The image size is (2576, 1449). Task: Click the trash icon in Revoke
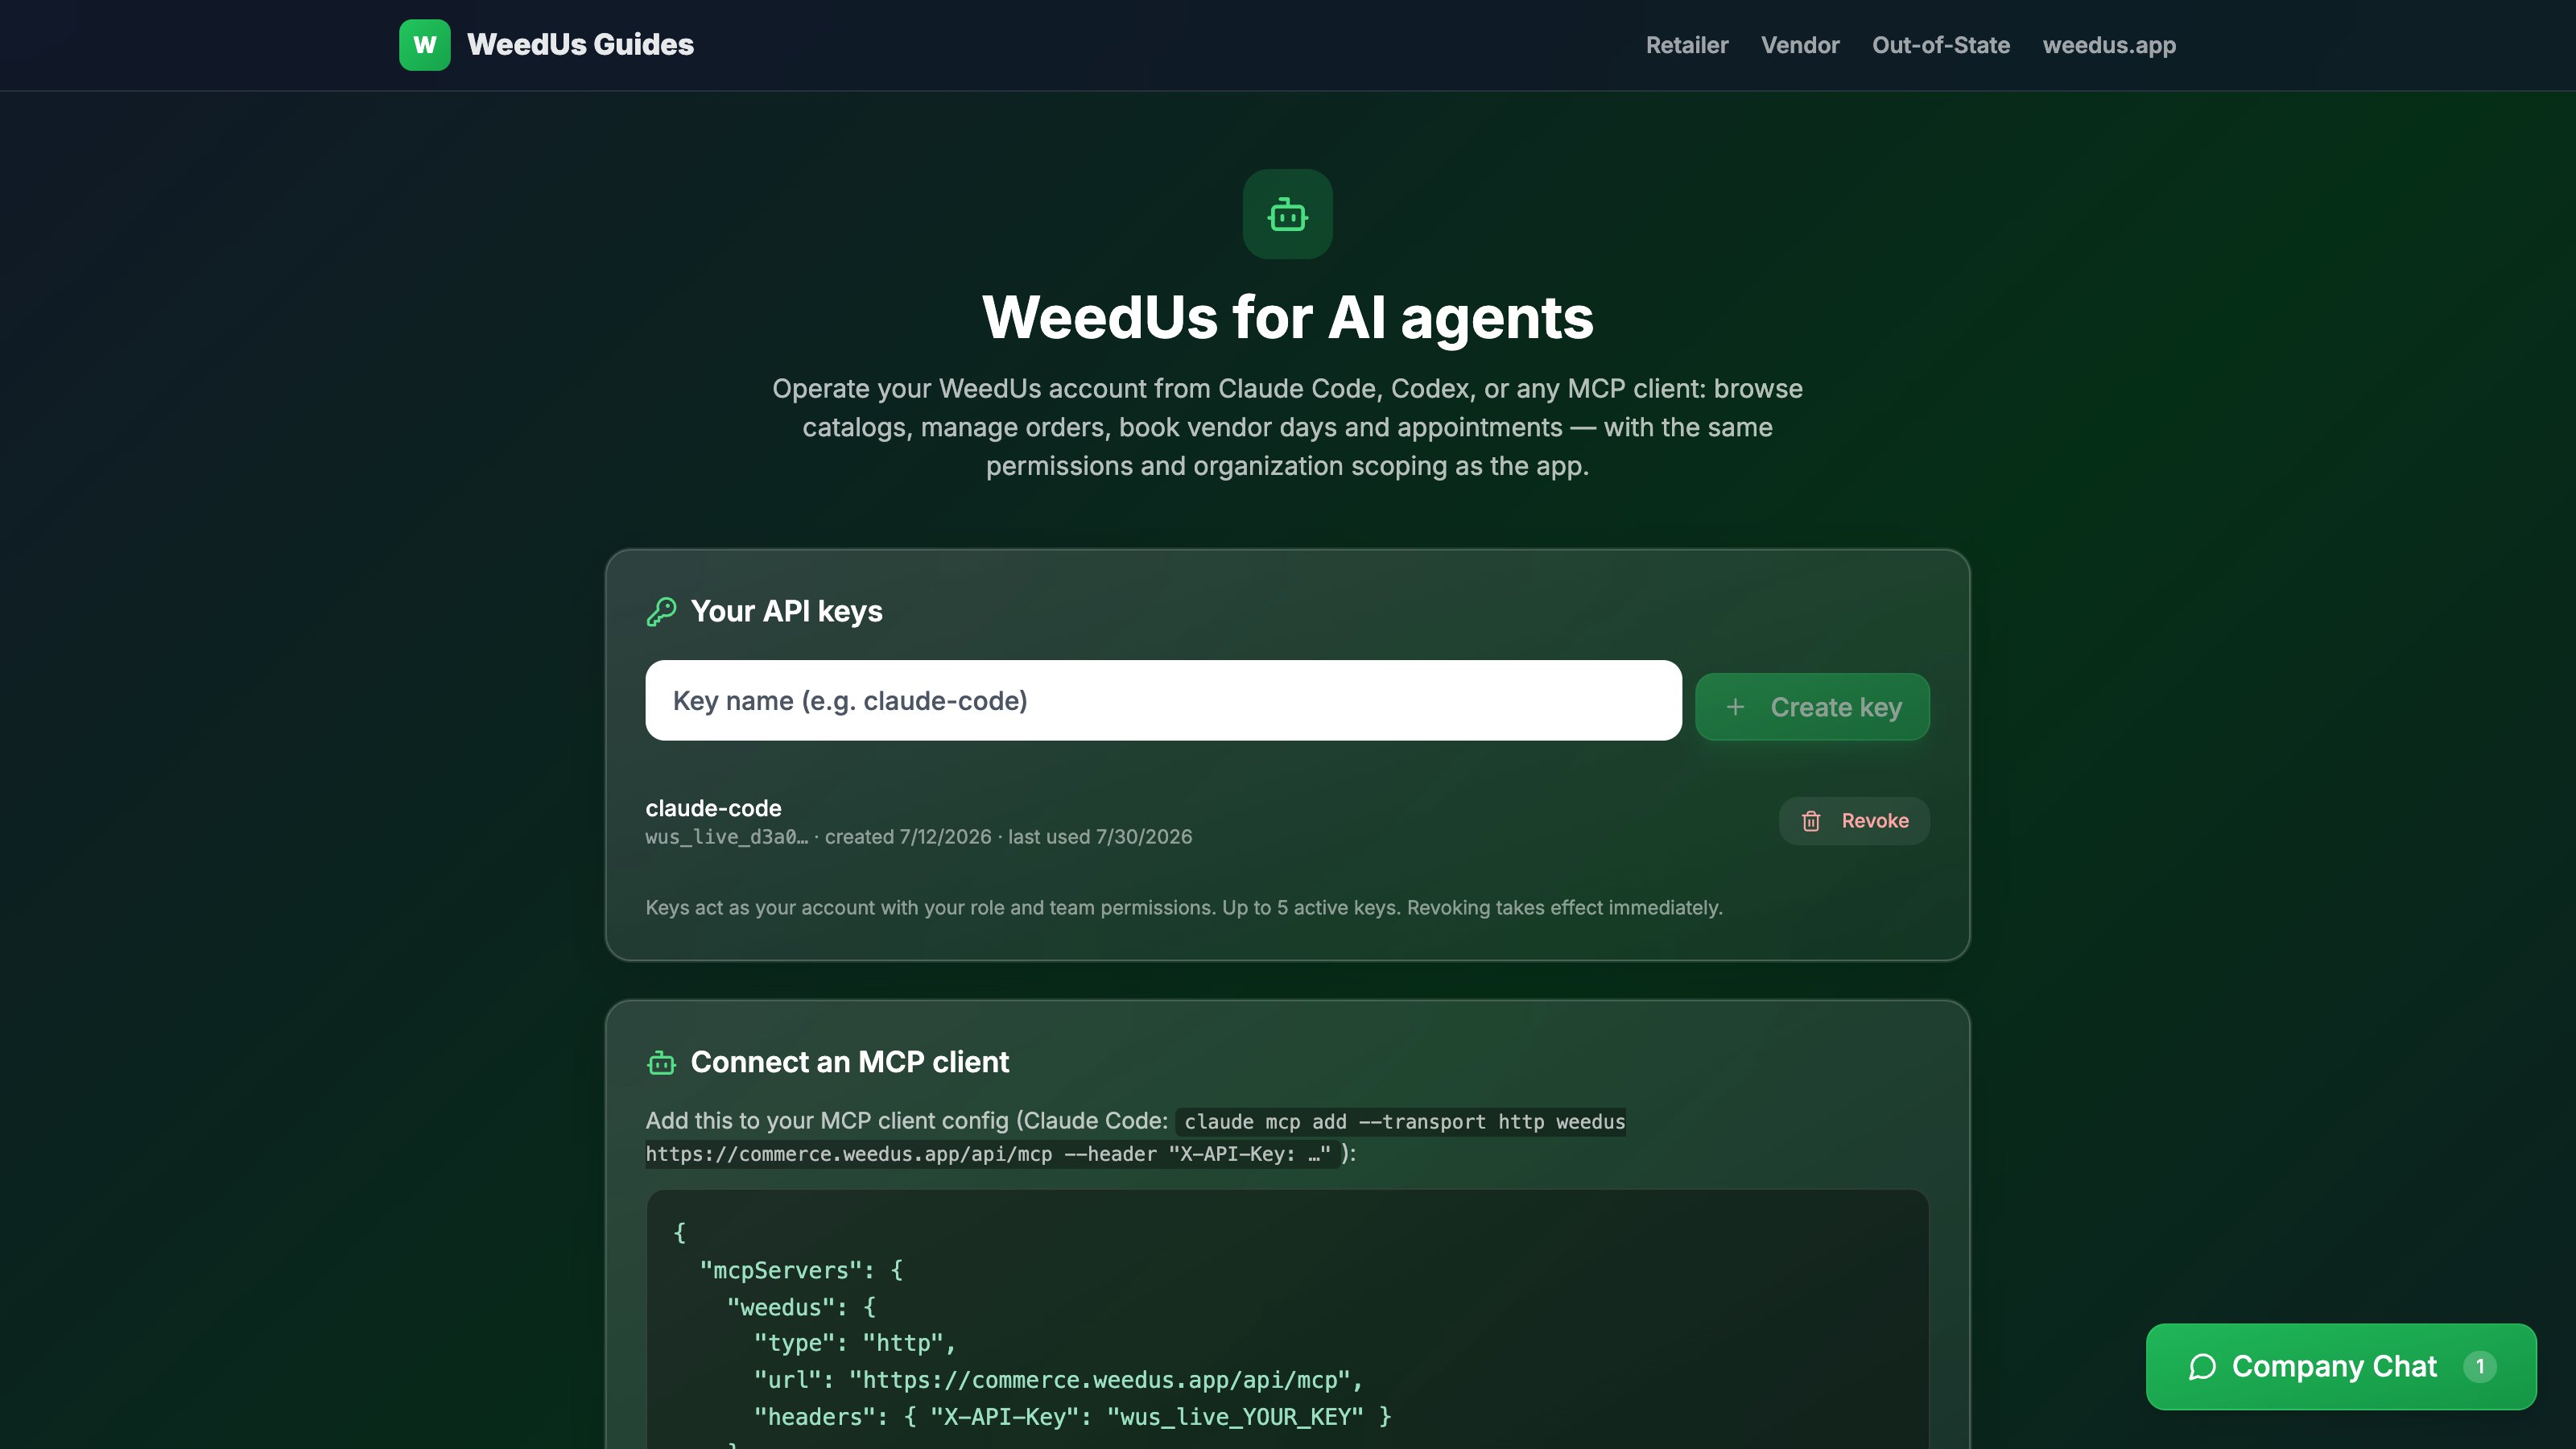tap(1811, 821)
